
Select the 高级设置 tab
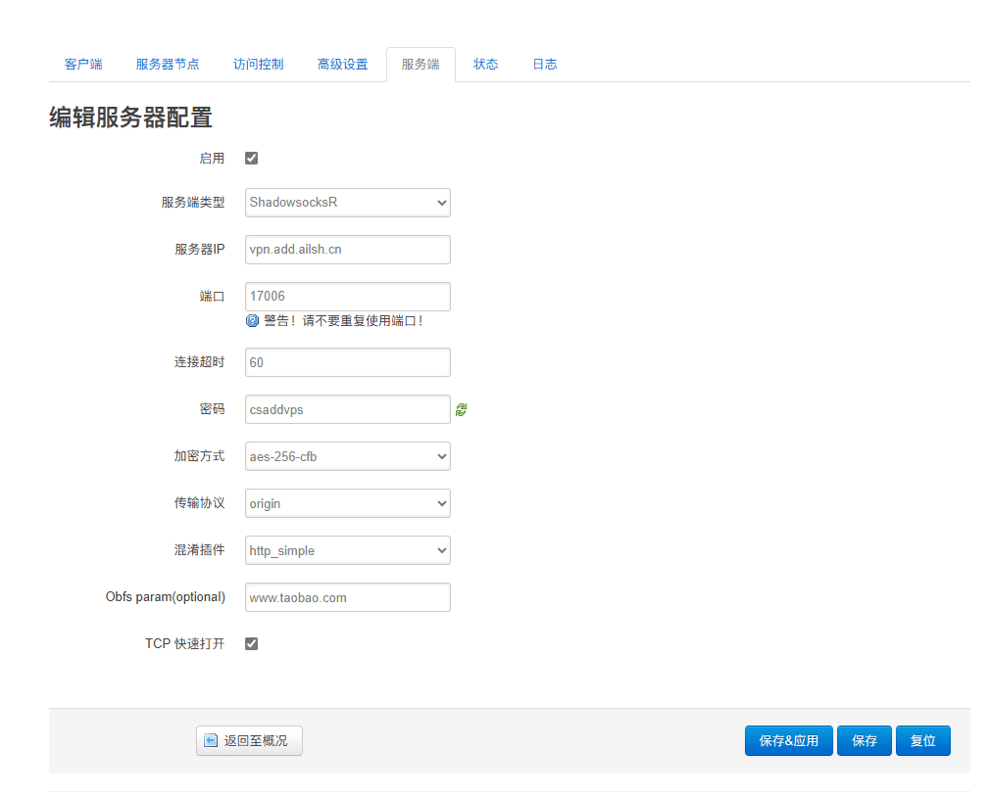(x=342, y=65)
